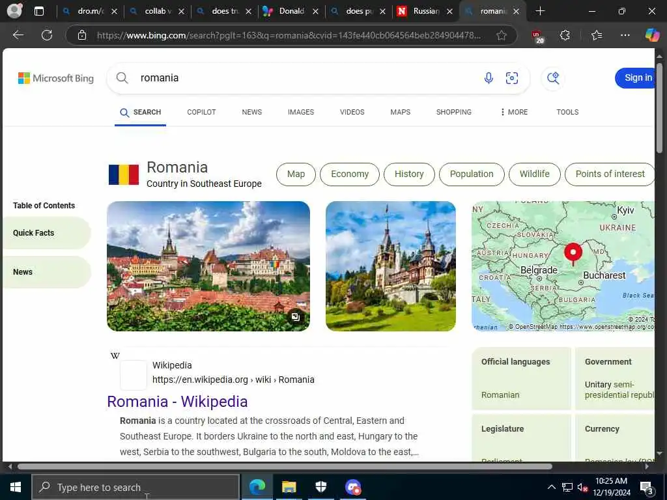Jump to Quick Facts in Table of Contents
This screenshot has height=500, width=667.
click(x=46, y=233)
